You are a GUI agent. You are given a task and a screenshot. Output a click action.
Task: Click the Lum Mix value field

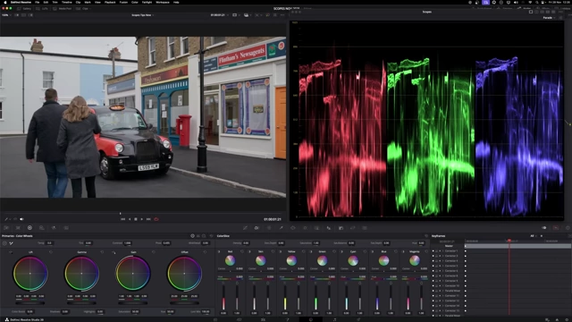pos(206,311)
